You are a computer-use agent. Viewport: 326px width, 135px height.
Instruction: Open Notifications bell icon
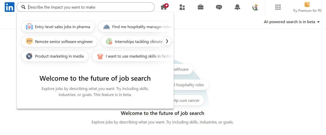[237, 7]
